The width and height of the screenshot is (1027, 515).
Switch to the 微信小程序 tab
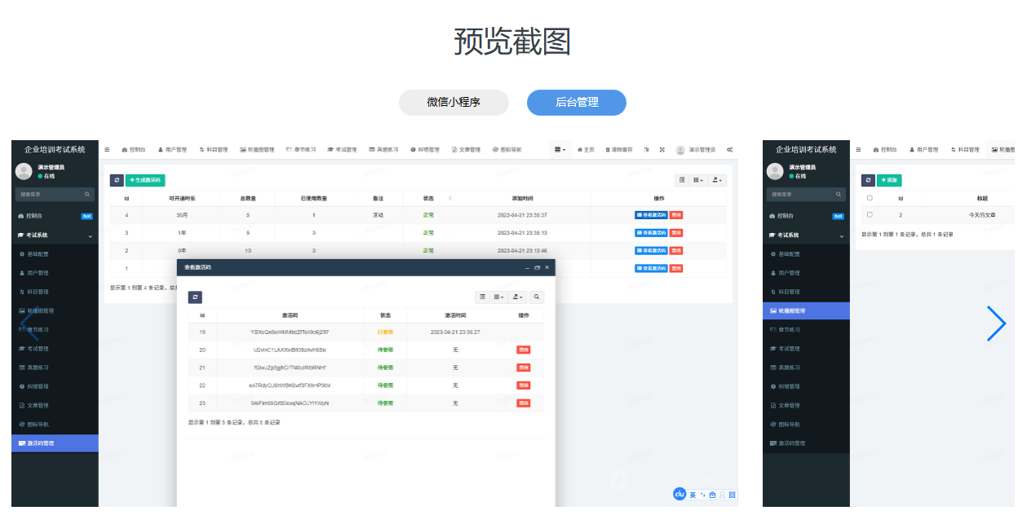pyautogui.click(x=454, y=103)
